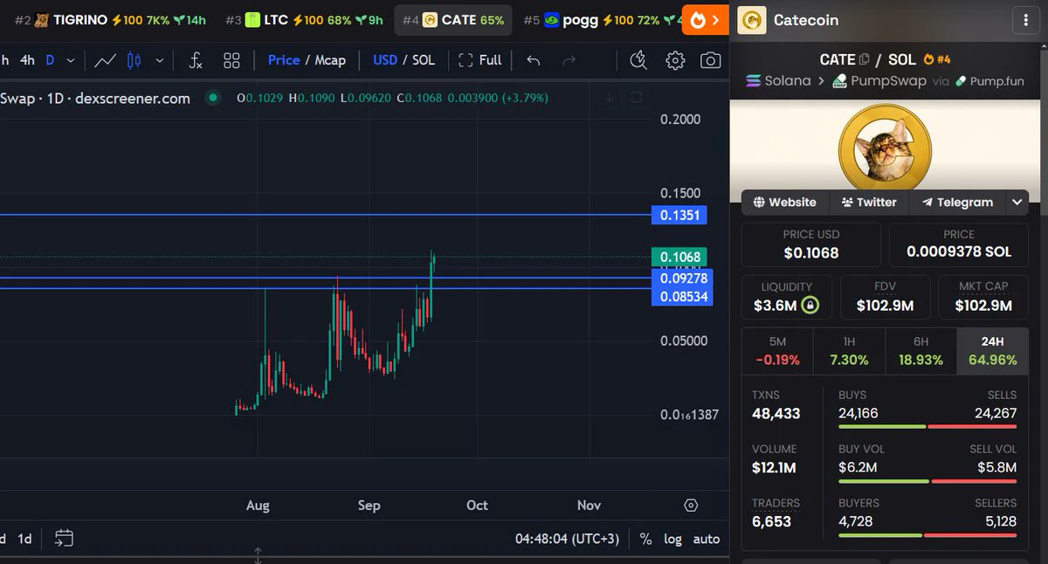Click the 0.09278 horizontal line label
Image resolution: width=1048 pixels, height=564 pixels.
click(x=682, y=279)
